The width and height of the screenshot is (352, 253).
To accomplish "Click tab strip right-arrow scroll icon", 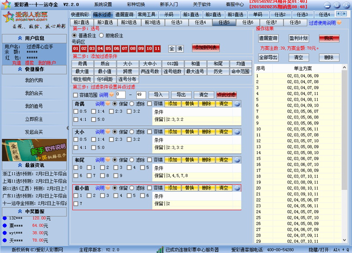I will (x=344, y=14).
